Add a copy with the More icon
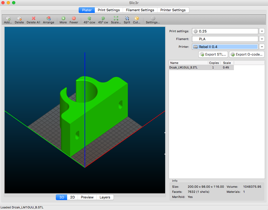268x210 pixels. tap(63, 19)
